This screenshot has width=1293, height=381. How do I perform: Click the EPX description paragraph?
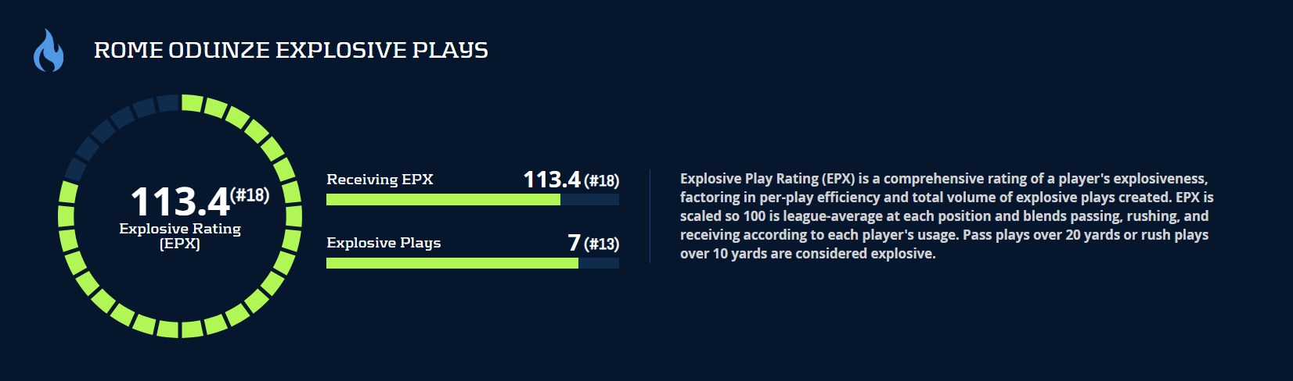tap(946, 216)
